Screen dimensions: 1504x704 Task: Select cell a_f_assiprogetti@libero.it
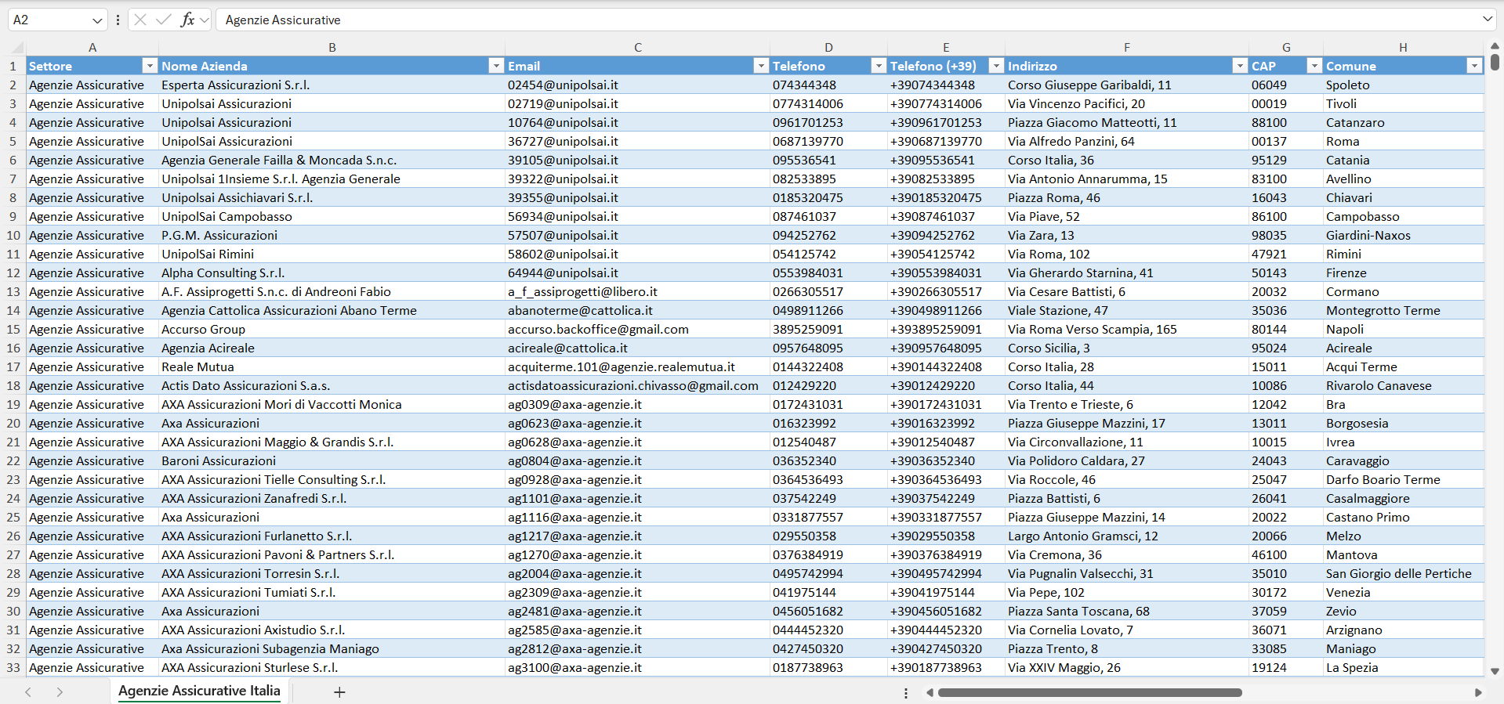(x=637, y=291)
